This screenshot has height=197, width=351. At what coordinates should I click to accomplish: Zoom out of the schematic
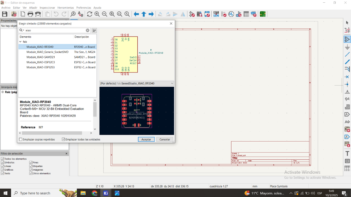point(105,14)
